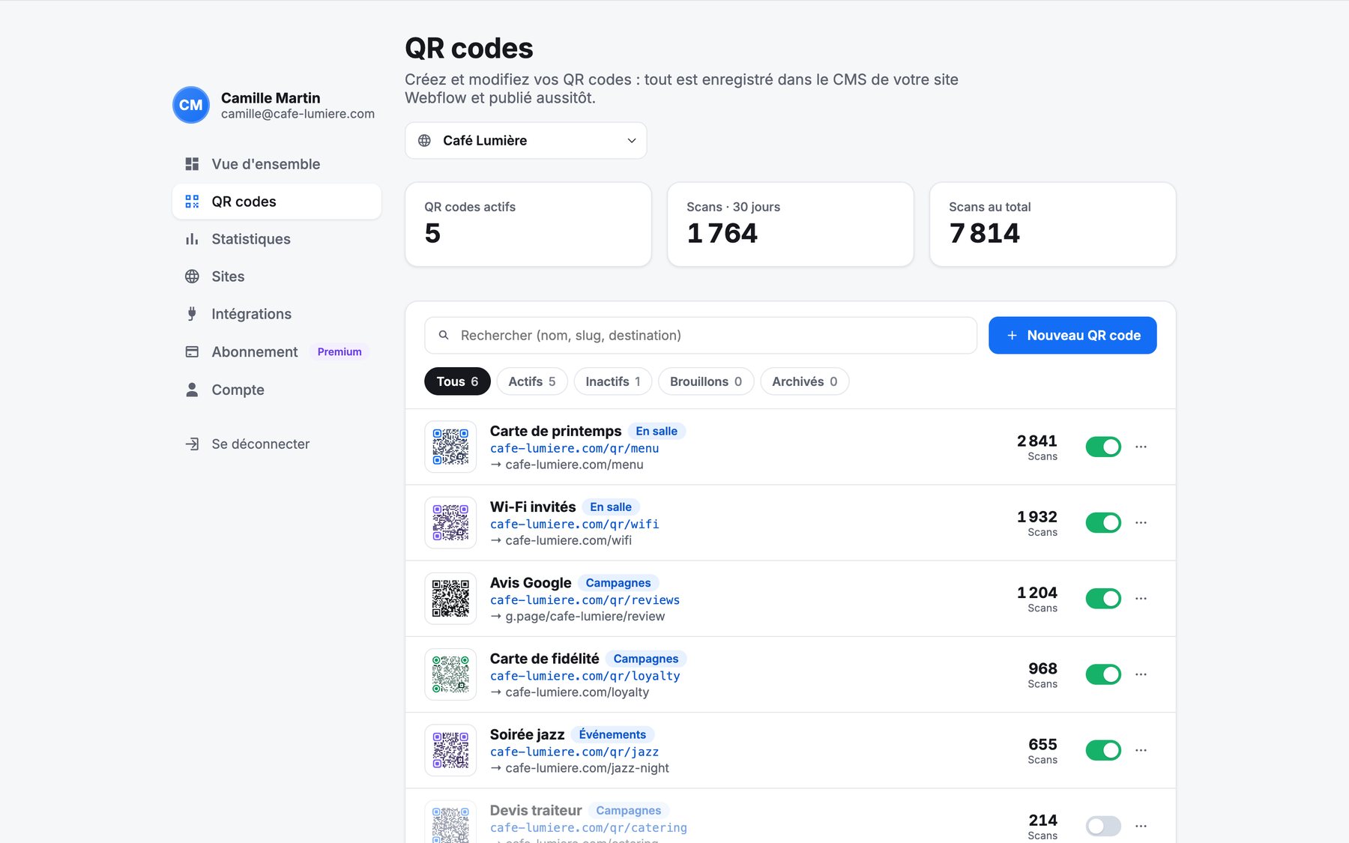This screenshot has height=843, width=1349.
Task: Click the Abonnement card icon
Action: tap(192, 351)
